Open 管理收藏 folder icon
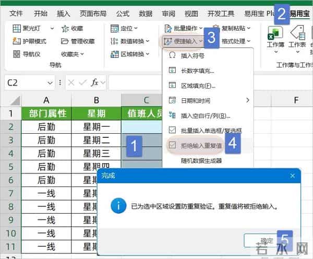Viewport: 313px width, 259px height. click(65, 41)
